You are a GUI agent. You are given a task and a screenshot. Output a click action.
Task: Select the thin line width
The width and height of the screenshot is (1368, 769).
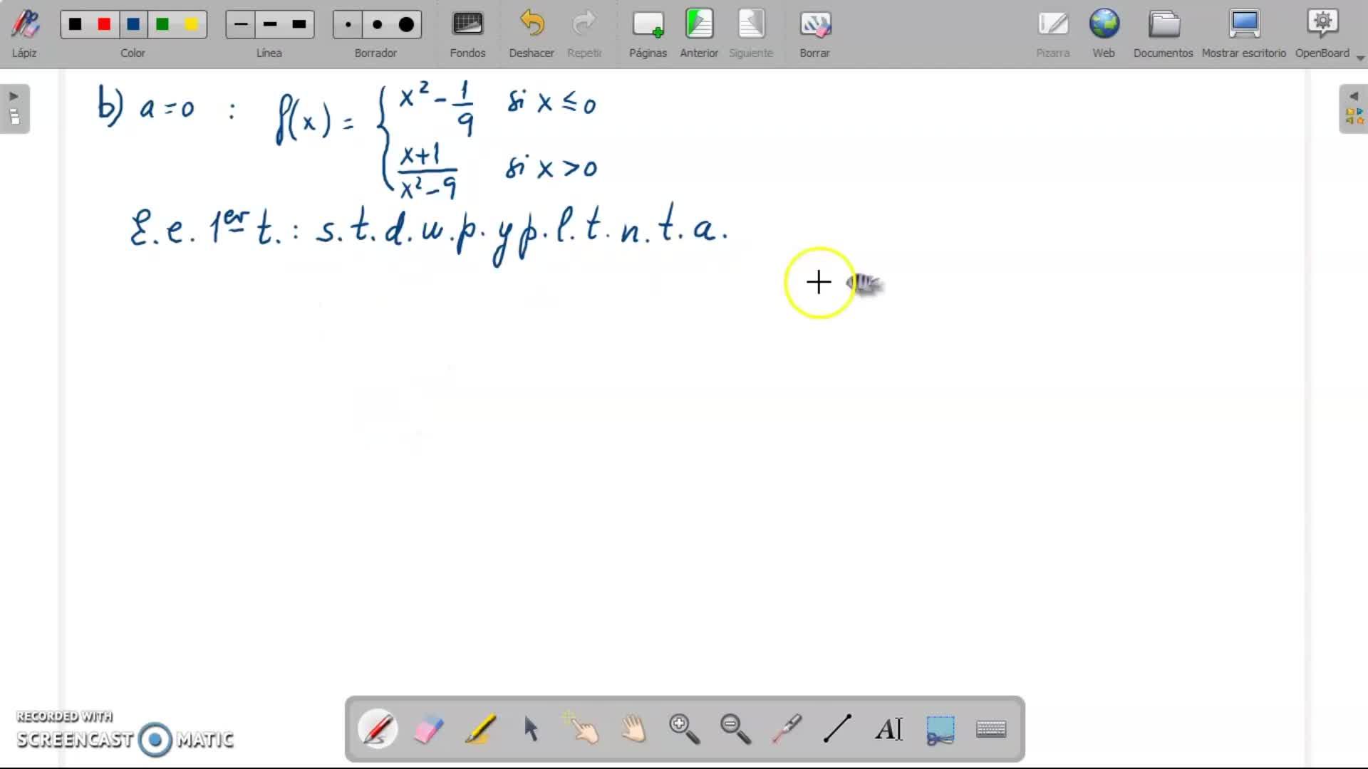241,25
